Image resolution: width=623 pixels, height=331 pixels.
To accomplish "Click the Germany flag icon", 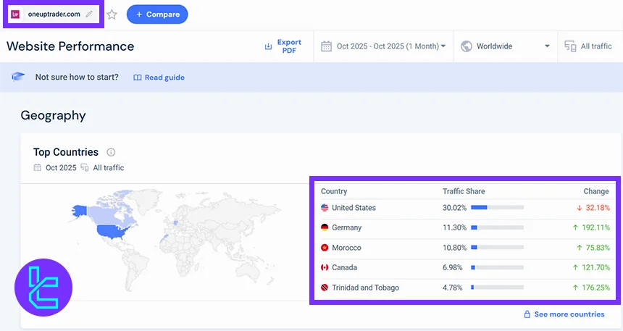I will click(325, 227).
